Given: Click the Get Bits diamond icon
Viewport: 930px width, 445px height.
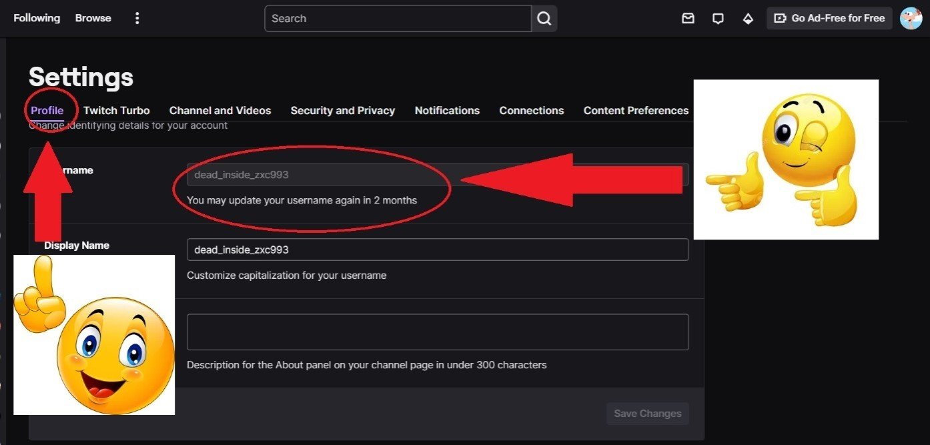Looking at the screenshot, I should click(x=748, y=19).
